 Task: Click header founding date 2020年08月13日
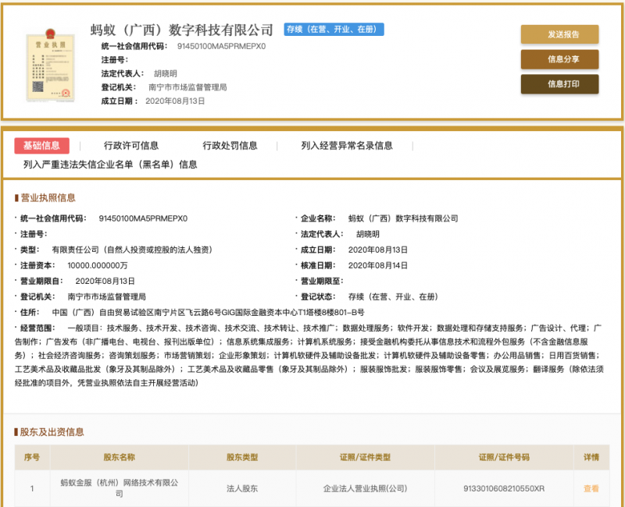175,101
